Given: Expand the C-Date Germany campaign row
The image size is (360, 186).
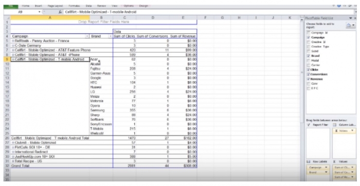Looking at the screenshot, I should pos(13,46).
